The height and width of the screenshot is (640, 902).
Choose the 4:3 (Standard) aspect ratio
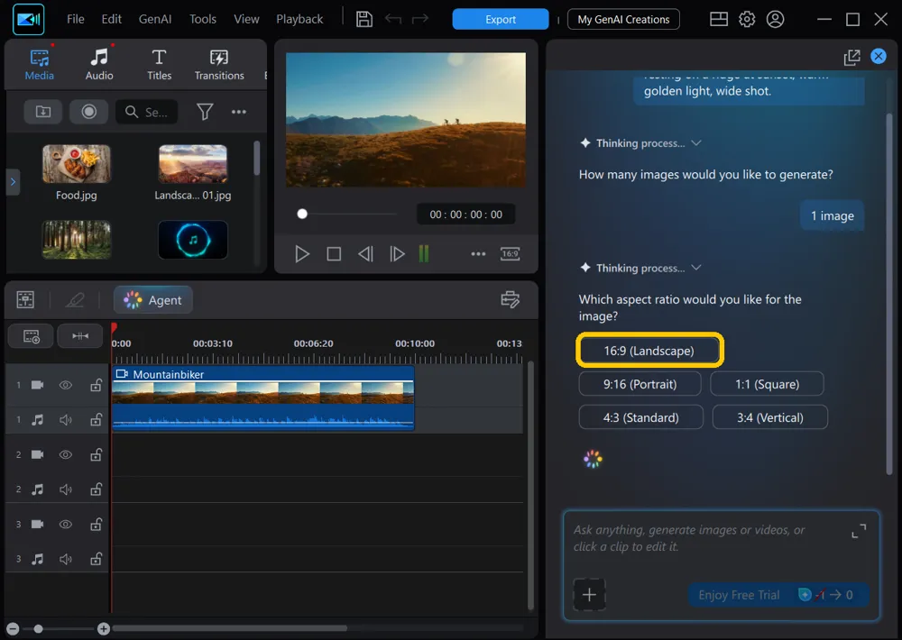[640, 417]
